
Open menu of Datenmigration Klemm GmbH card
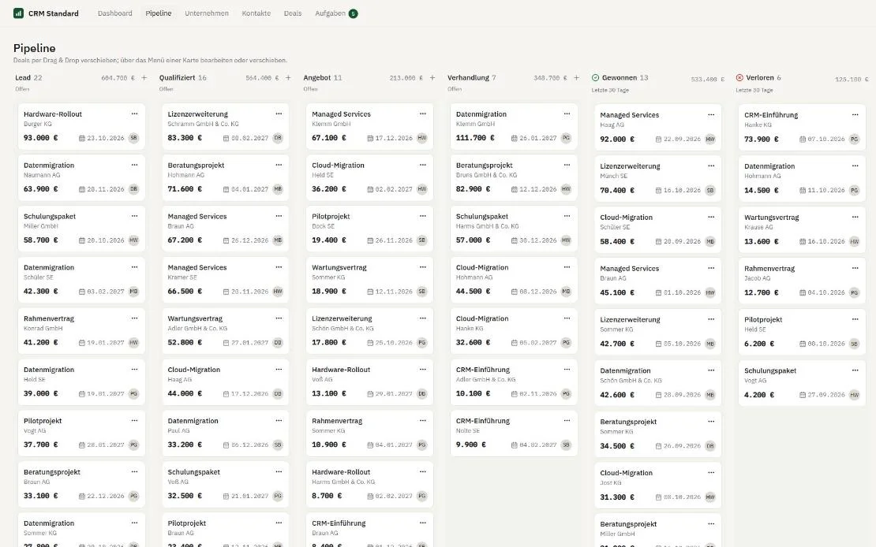[x=567, y=113]
